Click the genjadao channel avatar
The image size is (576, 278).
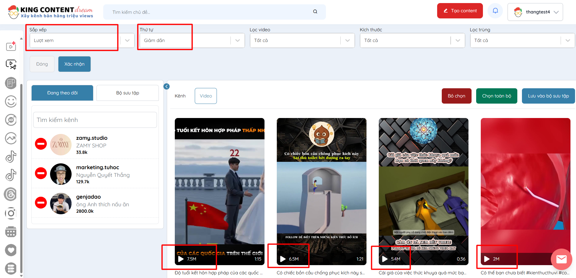pos(61,203)
